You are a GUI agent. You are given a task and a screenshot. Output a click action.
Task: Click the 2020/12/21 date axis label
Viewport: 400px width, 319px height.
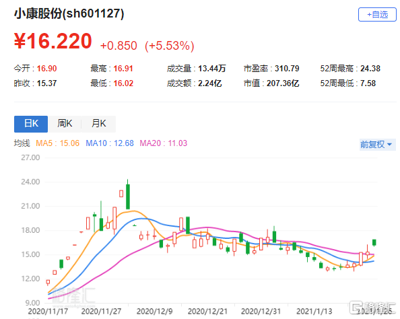point(207,312)
